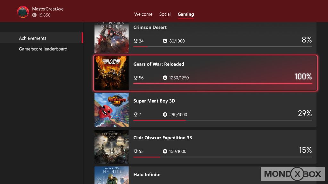Click the Halo Infinite game entry
The height and width of the screenshot is (184, 328).
147,174
